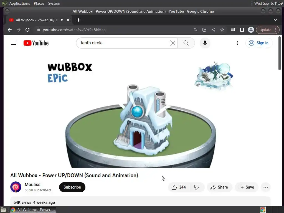Clear the search query with X
This screenshot has height=213, width=284.
(173, 43)
